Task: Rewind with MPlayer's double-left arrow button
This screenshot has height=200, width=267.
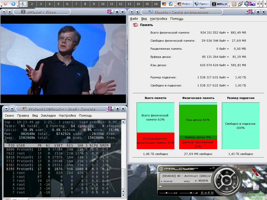Action: (219, 178)
